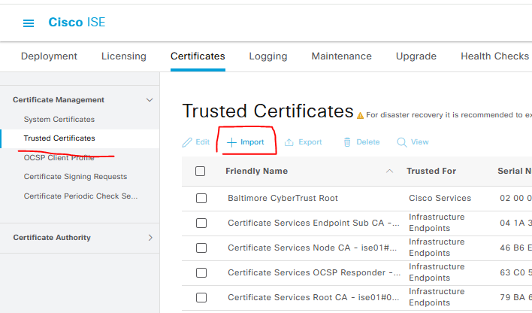Click Baltimore CyberTrust Root name
The height and width of the screenshot is (313, 532).
click(283, 198)
